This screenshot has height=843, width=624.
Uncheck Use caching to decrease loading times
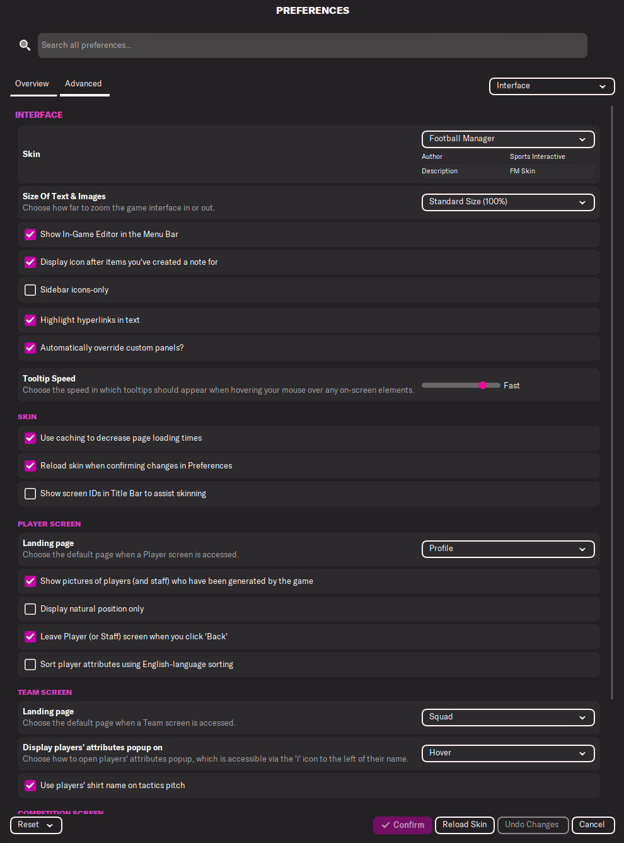[x=30, y=438]
